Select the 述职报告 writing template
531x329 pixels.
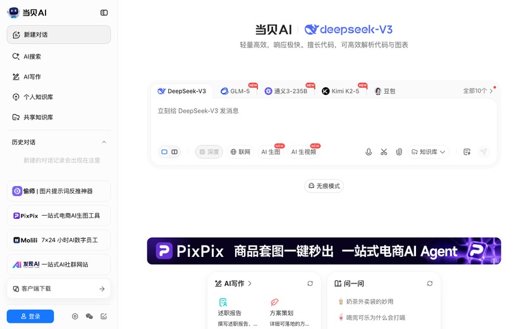pos(238,312)
